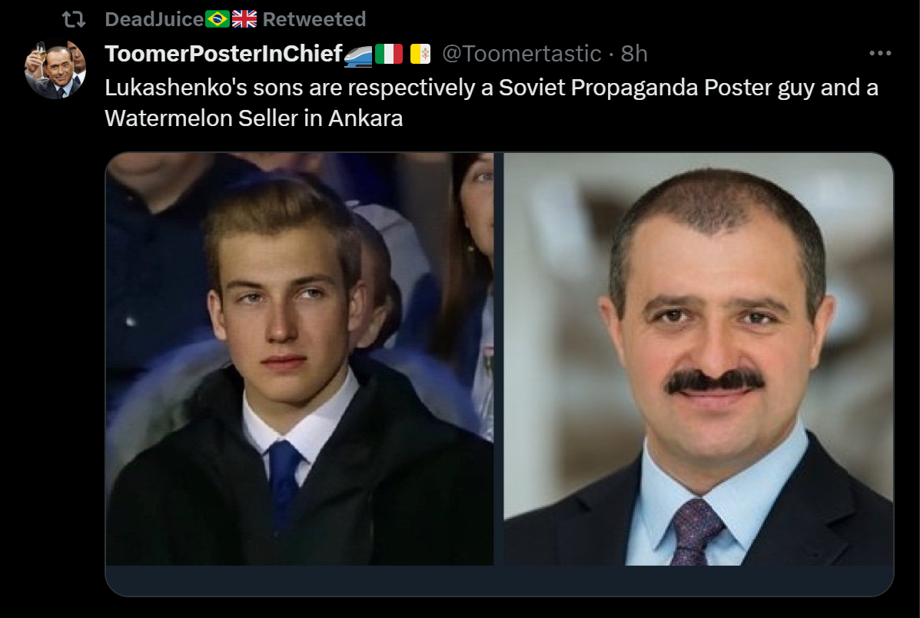Screen dimensions: 920x618
Task: Open the right photo of the tweet
Action: pos(698,358)
